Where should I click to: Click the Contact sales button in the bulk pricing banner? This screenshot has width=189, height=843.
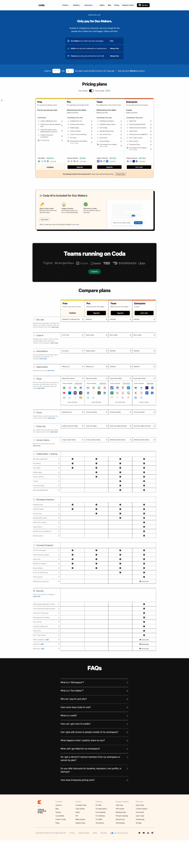(x=120, y=174)
